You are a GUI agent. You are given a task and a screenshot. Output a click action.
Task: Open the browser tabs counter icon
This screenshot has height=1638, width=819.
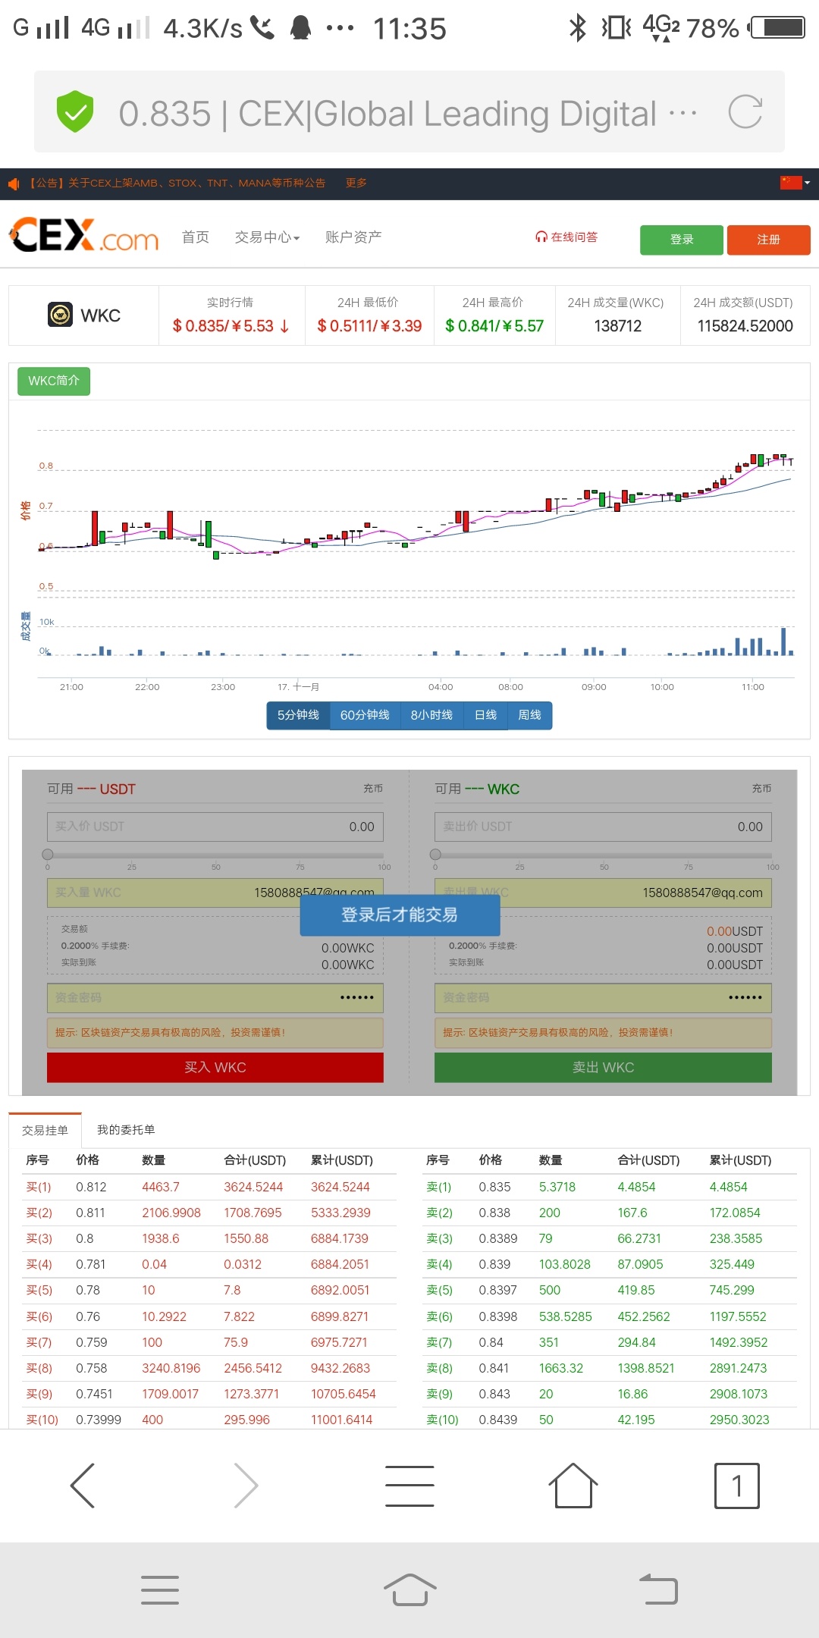point(736,1485)
